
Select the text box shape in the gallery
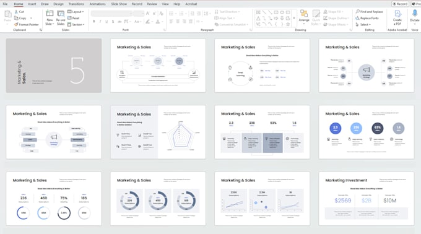click(x=258, y=12)
